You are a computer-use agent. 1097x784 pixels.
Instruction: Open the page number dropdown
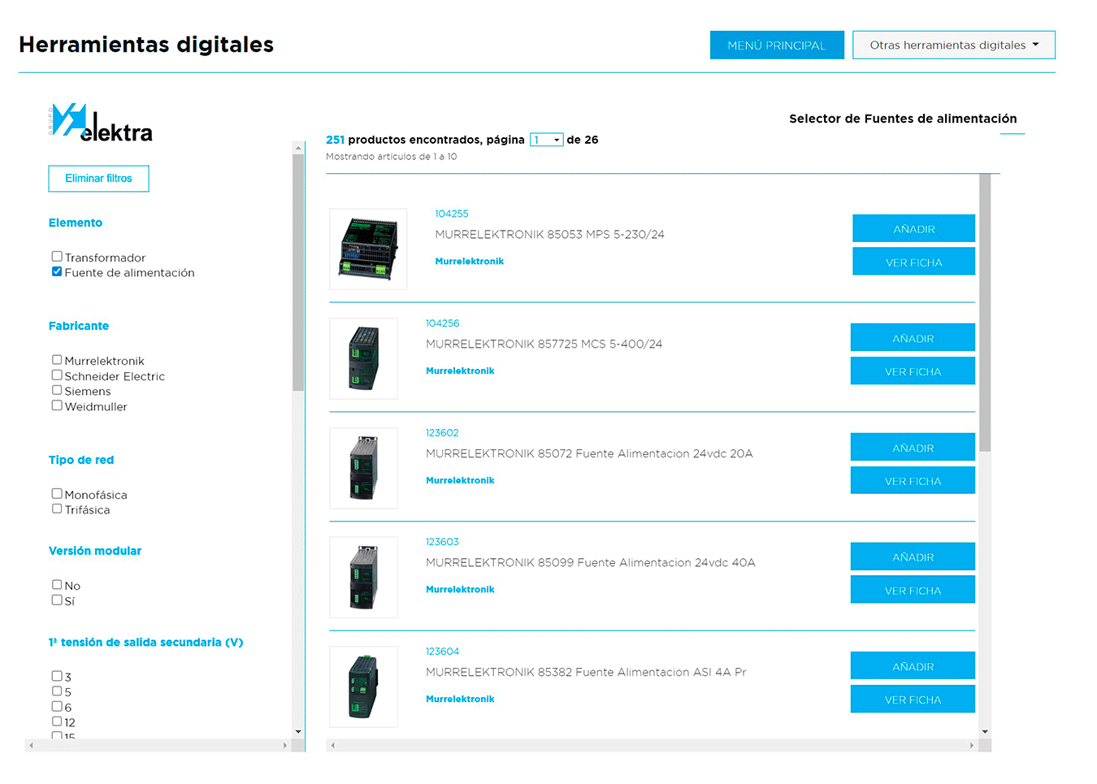pyautogui.click(x=546, y=140)
